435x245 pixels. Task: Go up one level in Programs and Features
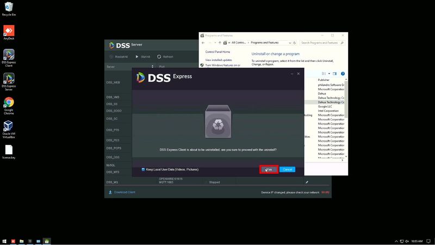[x=220, y=43]
